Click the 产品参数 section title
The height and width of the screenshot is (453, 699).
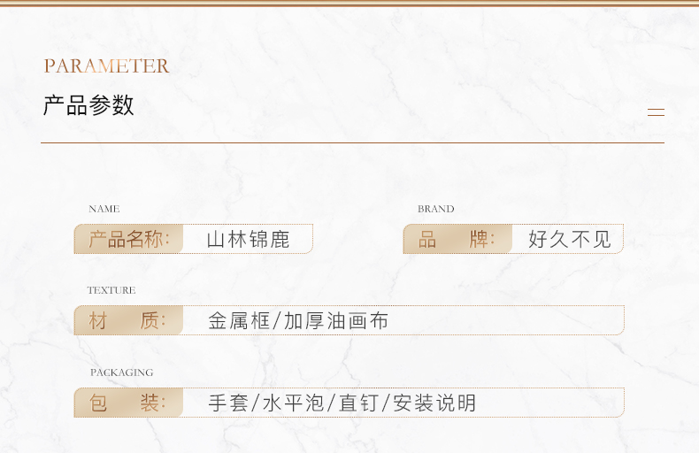88,105
